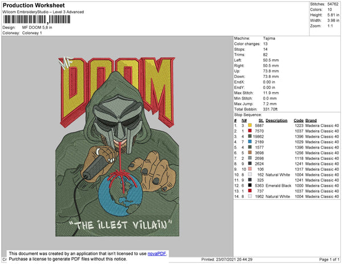Click stitch count '7570' in row 2

click(x=259, y=131)
